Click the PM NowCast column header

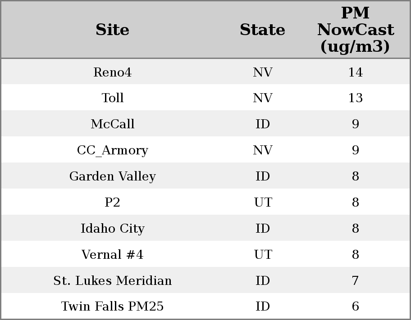[355, 30]
